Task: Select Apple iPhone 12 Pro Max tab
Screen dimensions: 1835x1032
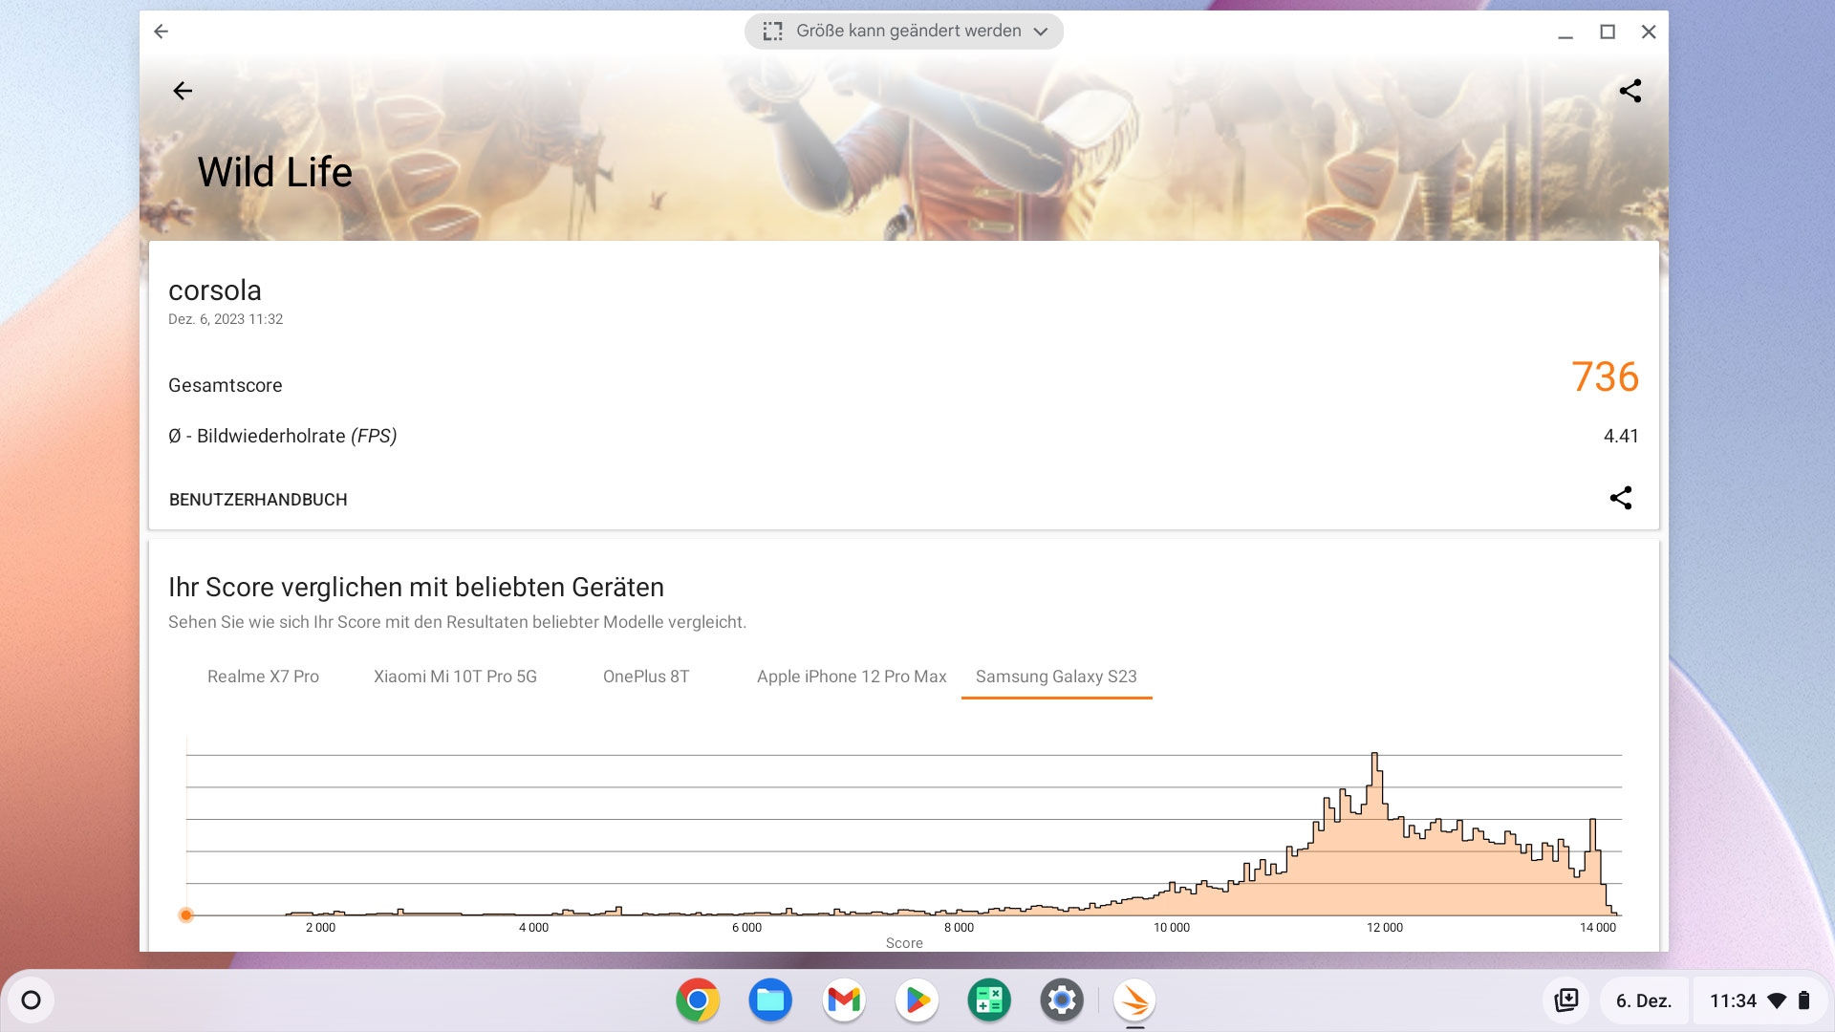Action: 852,677
